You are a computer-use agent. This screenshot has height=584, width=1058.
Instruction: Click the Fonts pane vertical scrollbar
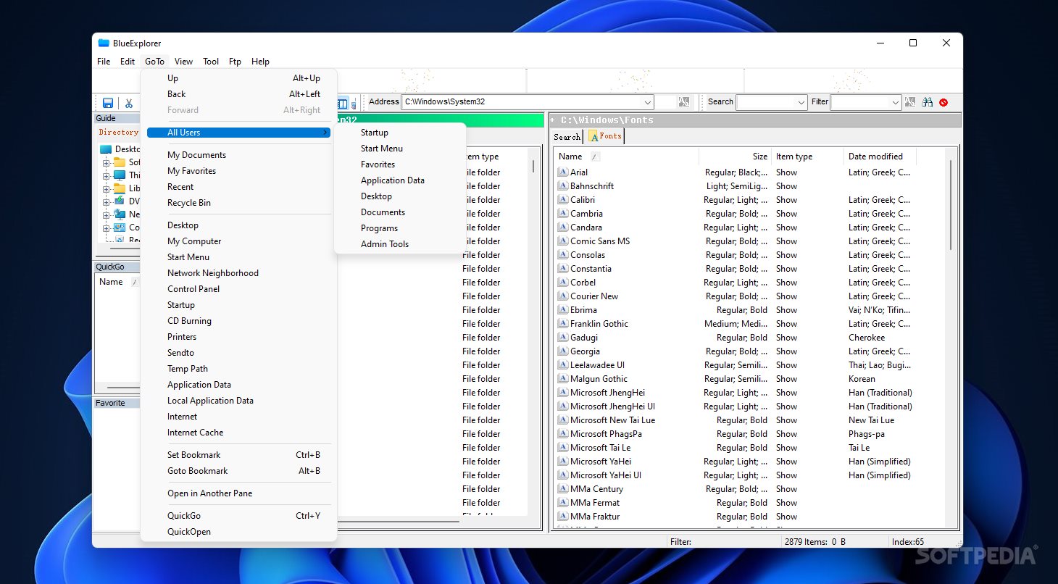pos(950,205)
